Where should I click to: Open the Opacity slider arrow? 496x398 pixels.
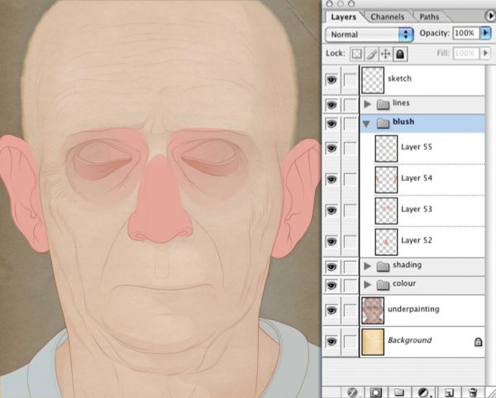coord(485,33)
